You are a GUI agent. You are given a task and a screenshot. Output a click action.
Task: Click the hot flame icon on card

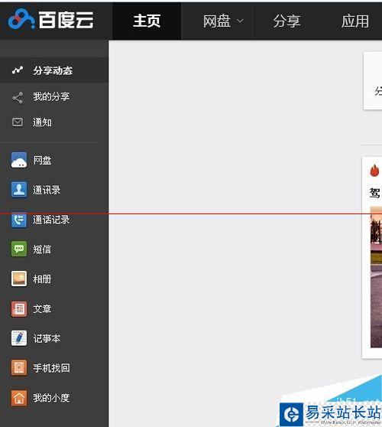coord(374,171)
